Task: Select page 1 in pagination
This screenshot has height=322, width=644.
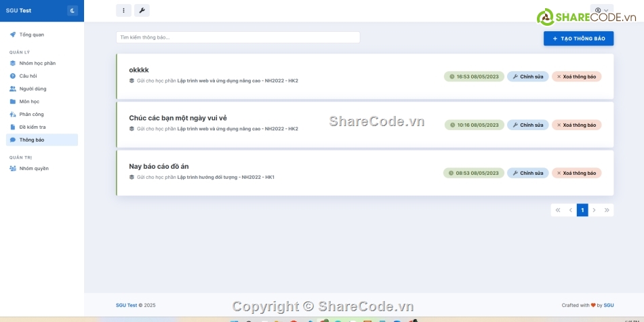Action: tap(582, 210)
